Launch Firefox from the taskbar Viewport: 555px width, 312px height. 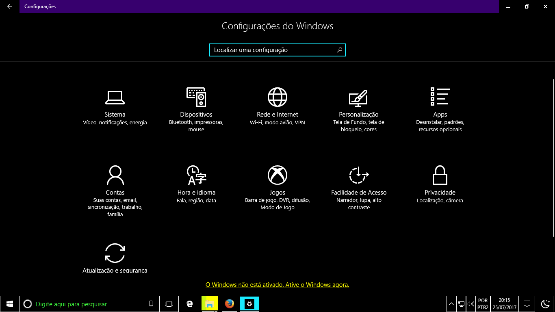(x=230, y=304)
